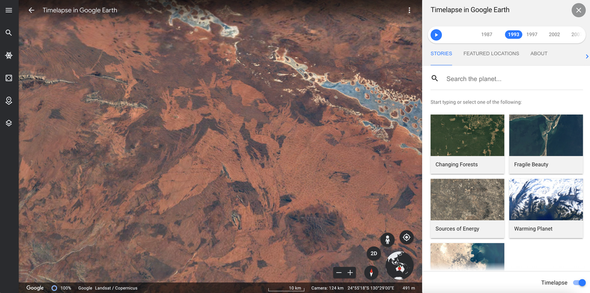
Task: Open Map Style layers icon
Action: click(8, 123)
